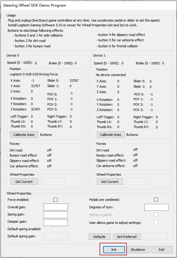Click Device 0 'Buttons:' label
Viewport: 177px width, 258px height.
tap(46, 135)
